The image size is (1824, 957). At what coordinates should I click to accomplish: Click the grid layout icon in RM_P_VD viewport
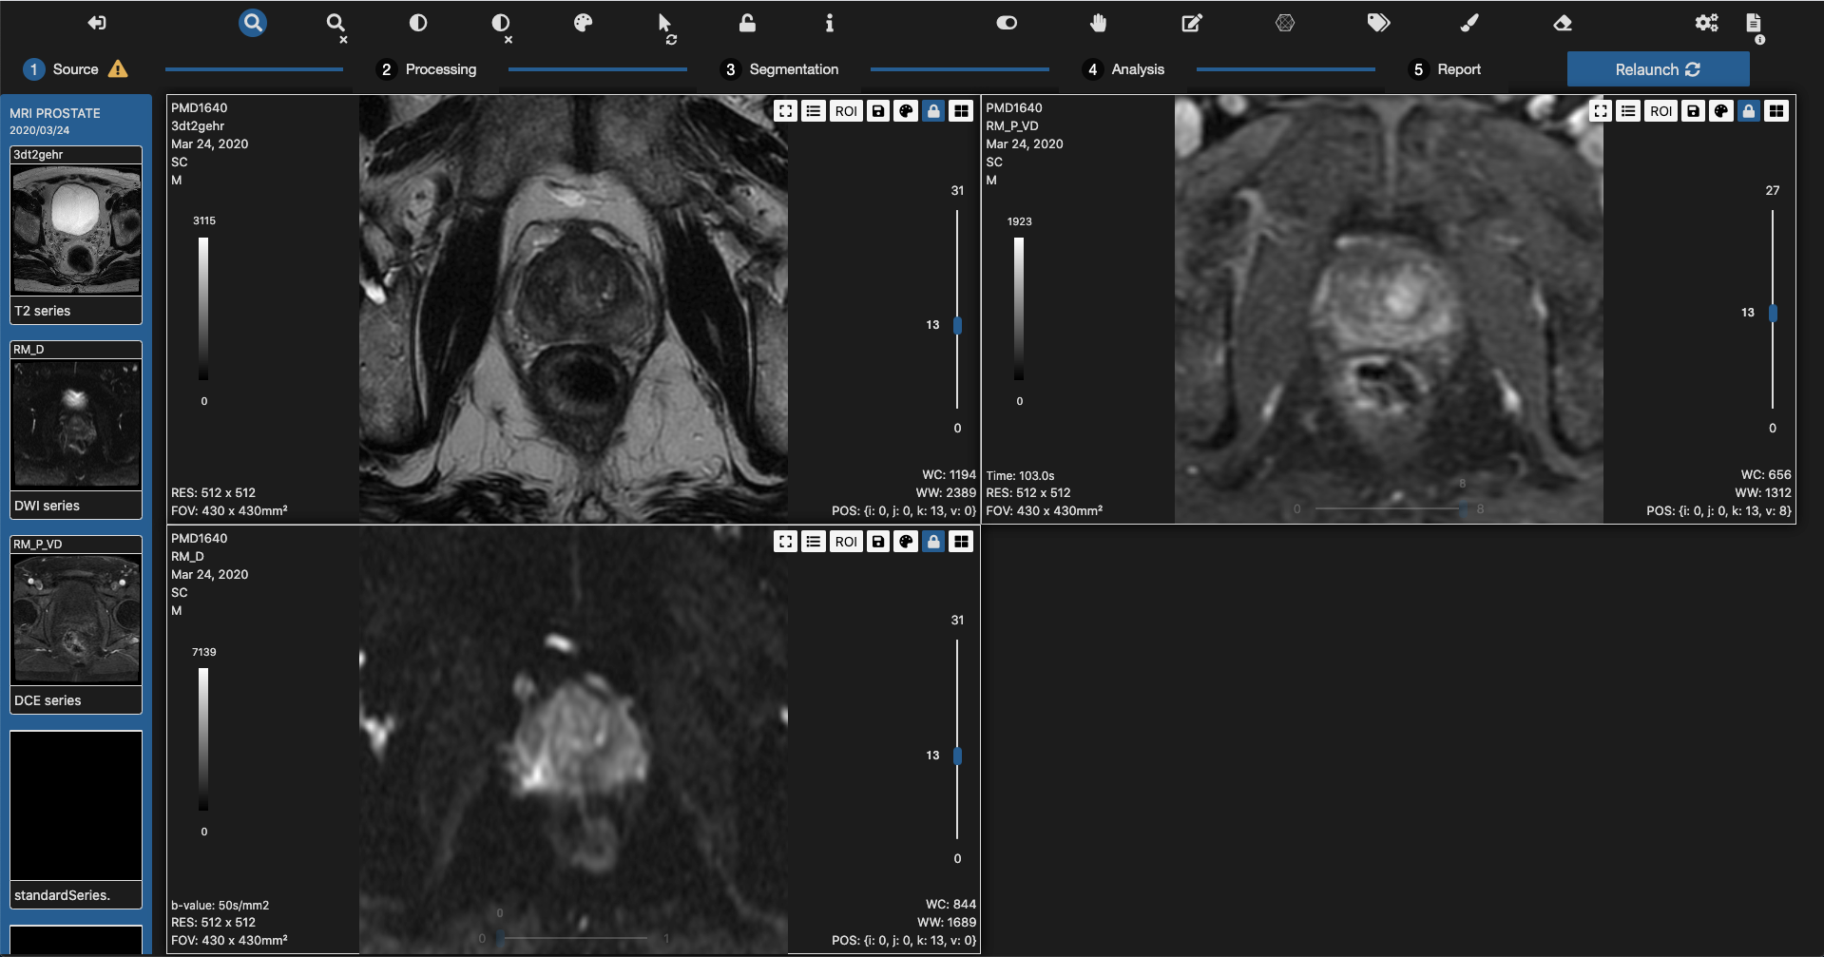coord(1776,111)
